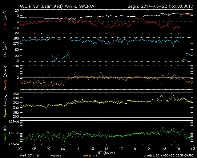Select hour 19 on the time axis

click(x=135, y=149)
